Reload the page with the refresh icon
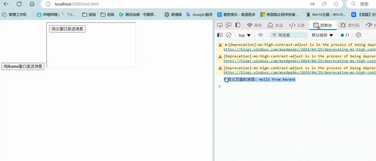 pyautogui.click(x=19, y=4)
